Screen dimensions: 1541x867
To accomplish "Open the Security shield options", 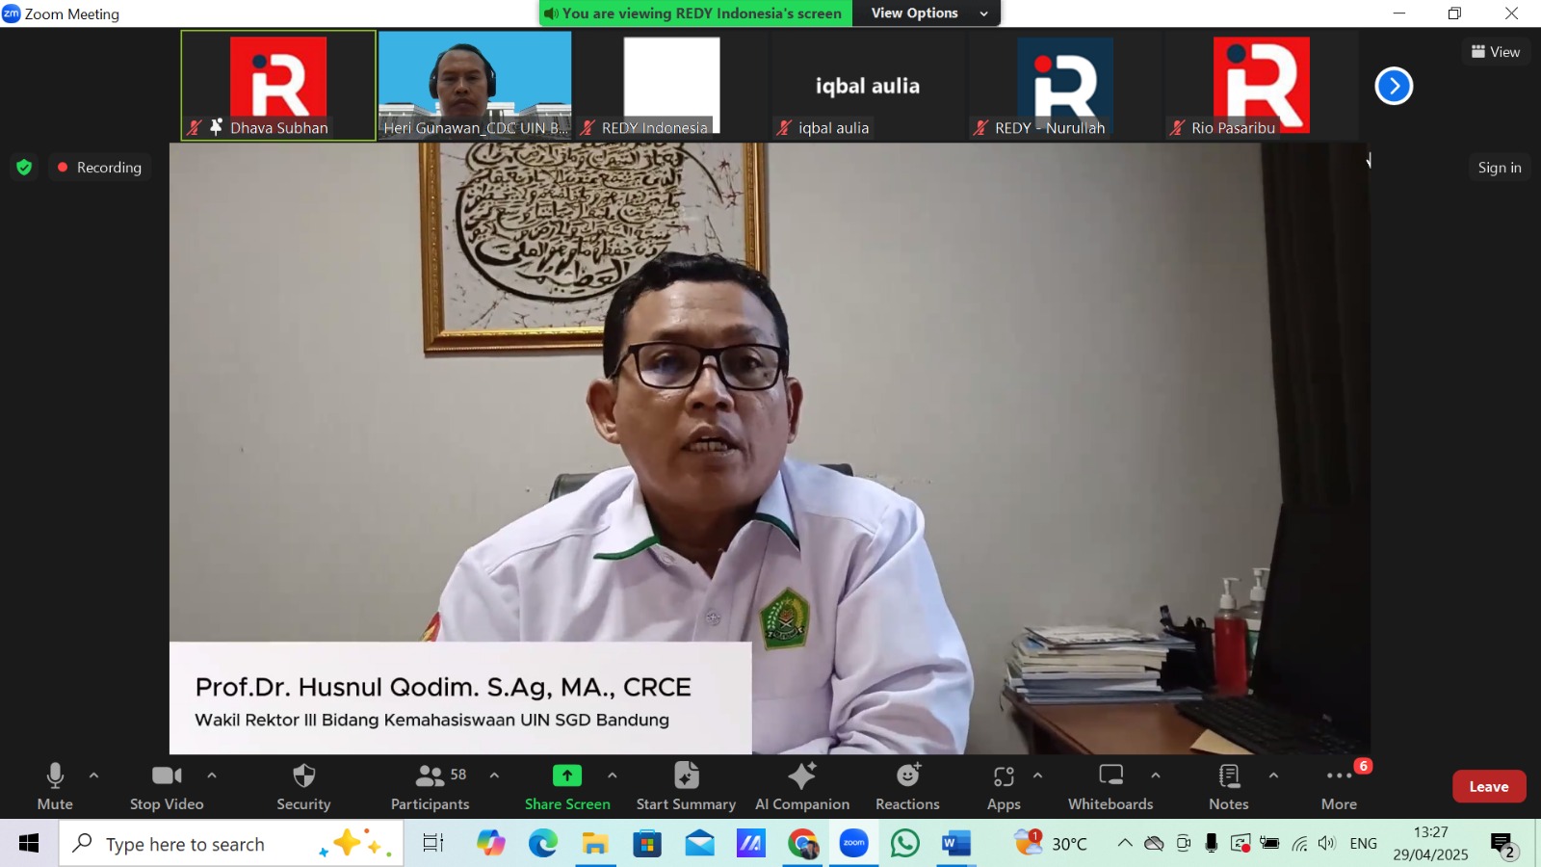I will [x=303, y=786].
